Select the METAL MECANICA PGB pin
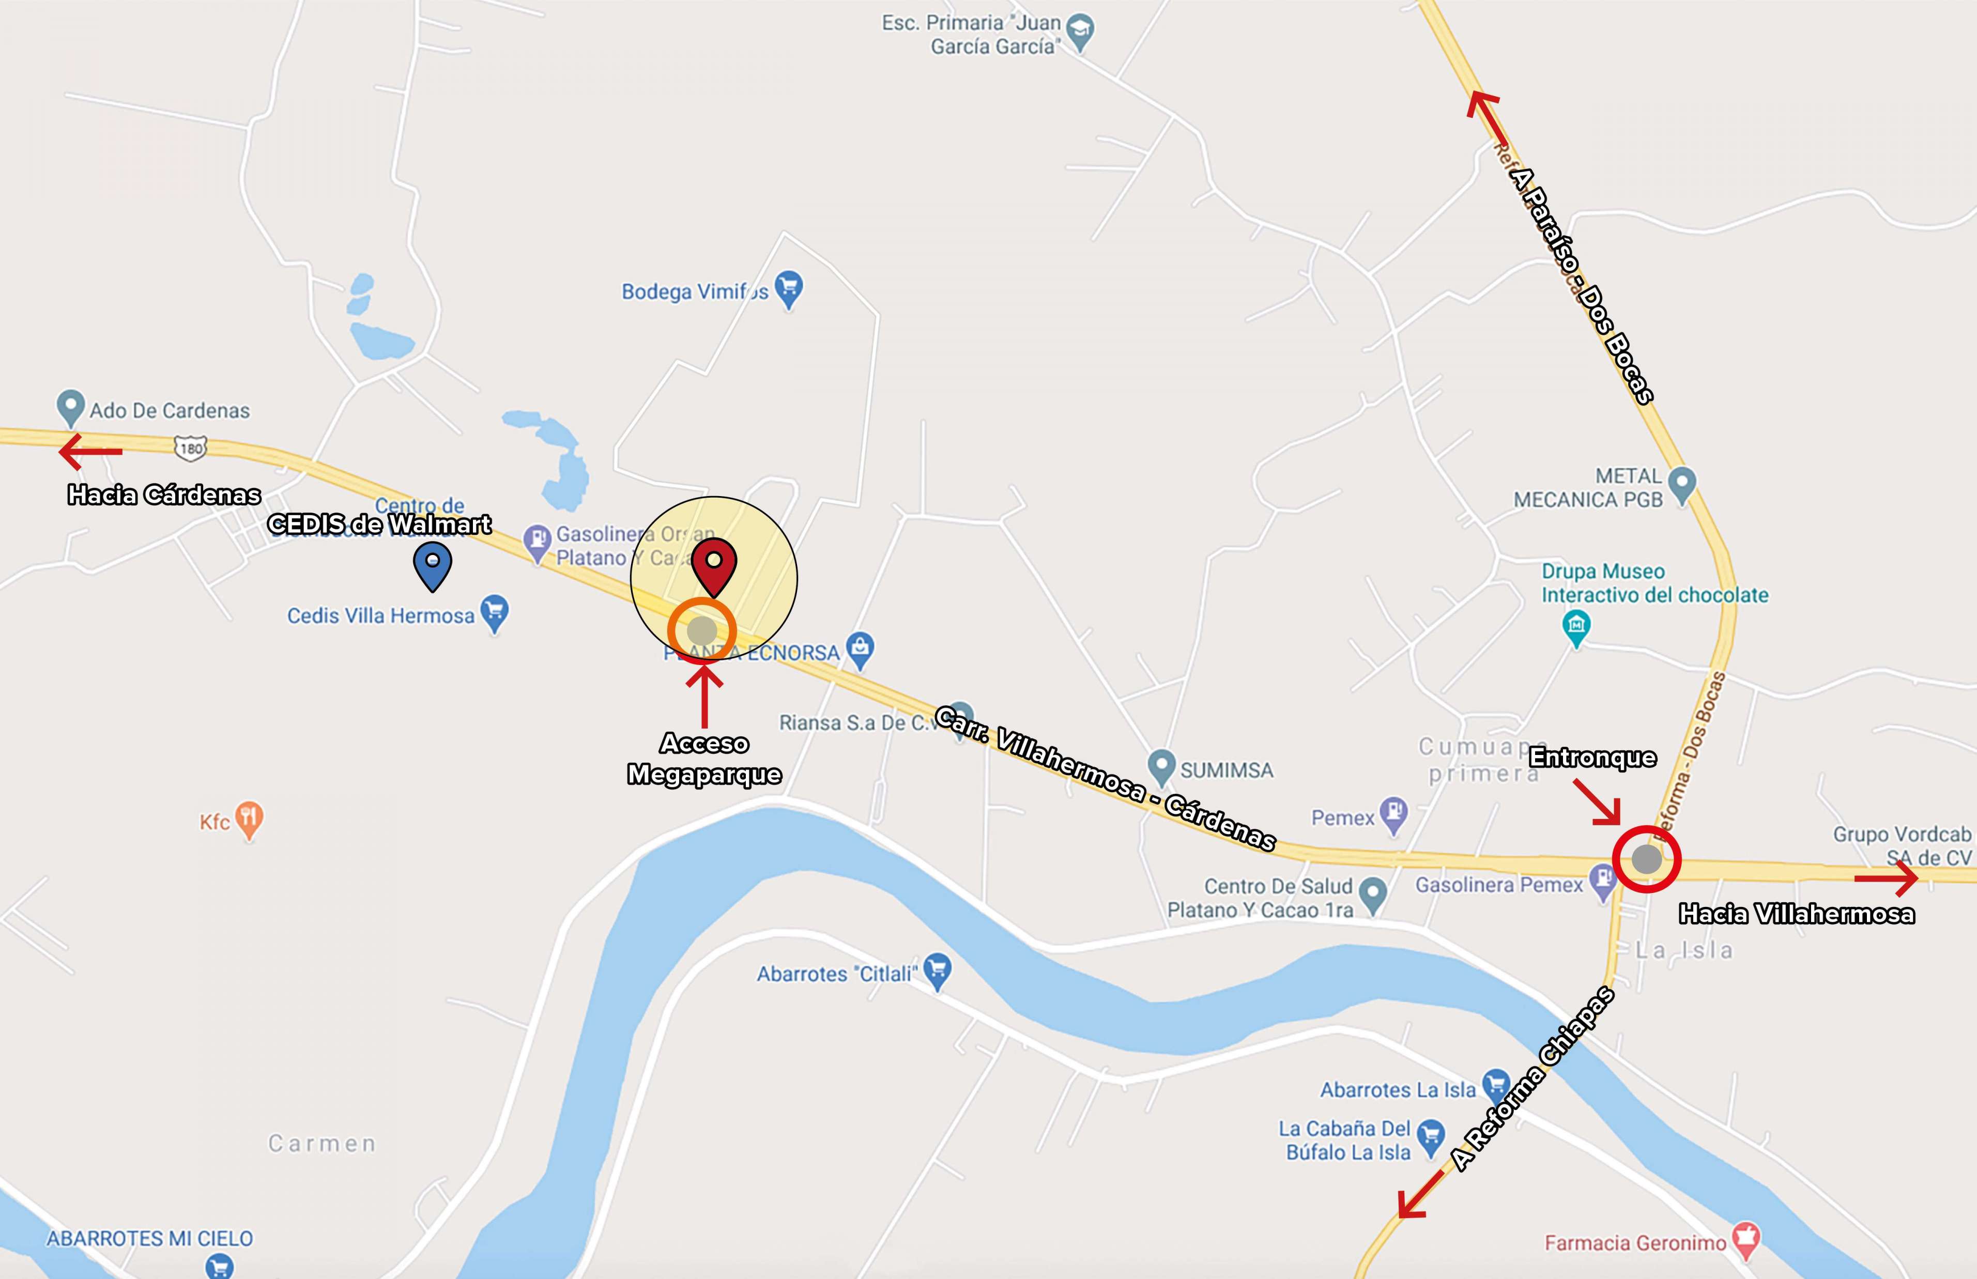Screen dimensions: 1977x1279 coord(1682,486)
